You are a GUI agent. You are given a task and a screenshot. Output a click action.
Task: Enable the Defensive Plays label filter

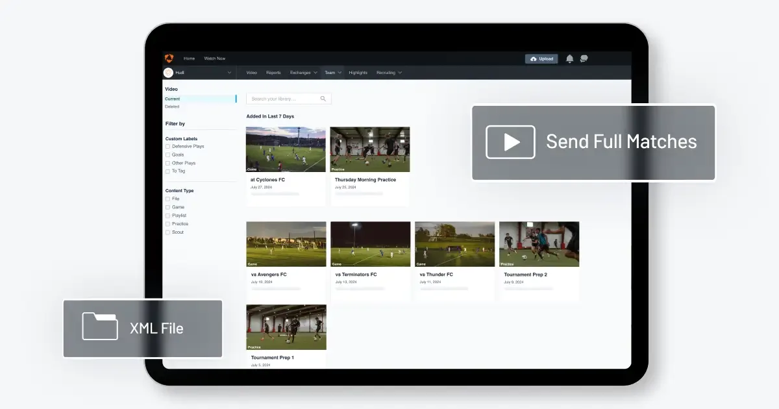167,147
